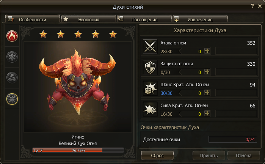Open the help question mark
Image resolution: width=265 pixels, height=164 pixels.
coord(252,6)
